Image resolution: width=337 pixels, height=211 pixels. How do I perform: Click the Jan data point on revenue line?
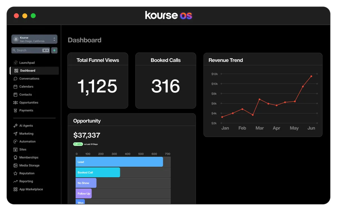coord(222,117)
